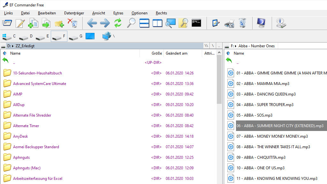The height and width of the screenshot is (184, 327).
Task: Click the blue forward arrow in toolbar
Action: coord(105,23)
